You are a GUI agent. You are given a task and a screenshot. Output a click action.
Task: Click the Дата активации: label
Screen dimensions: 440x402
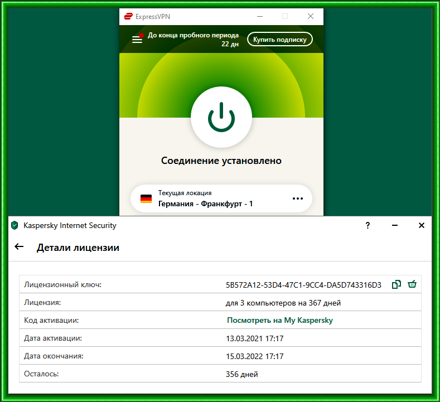(x=53, y=338)
